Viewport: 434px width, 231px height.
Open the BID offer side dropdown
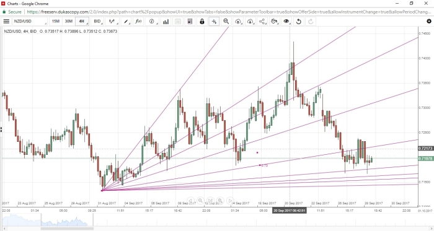click(x=98, y=22)
